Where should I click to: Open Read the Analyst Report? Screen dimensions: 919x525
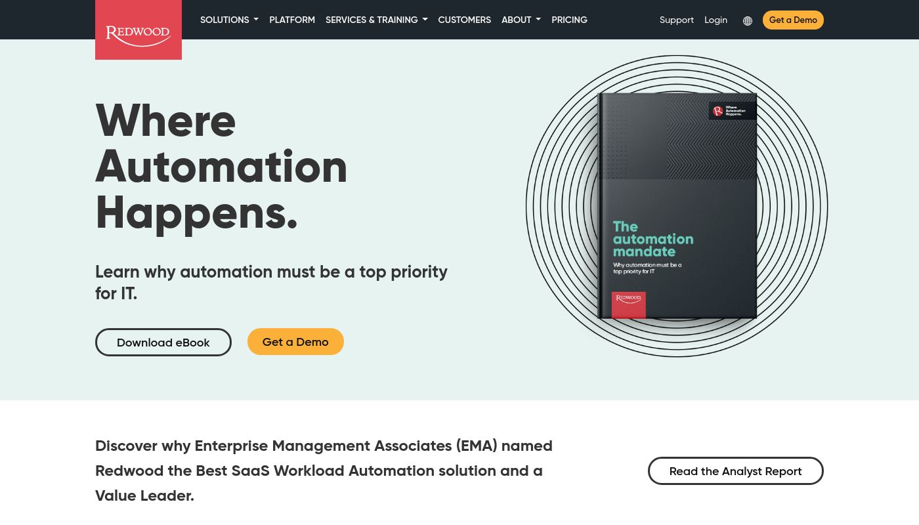[x=735, y=471]
